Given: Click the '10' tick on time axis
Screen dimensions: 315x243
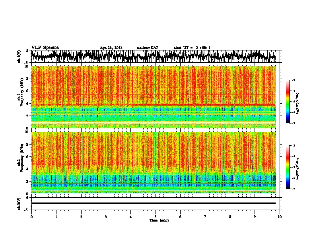Looking at the screenshot, I should tap(280, 217).
